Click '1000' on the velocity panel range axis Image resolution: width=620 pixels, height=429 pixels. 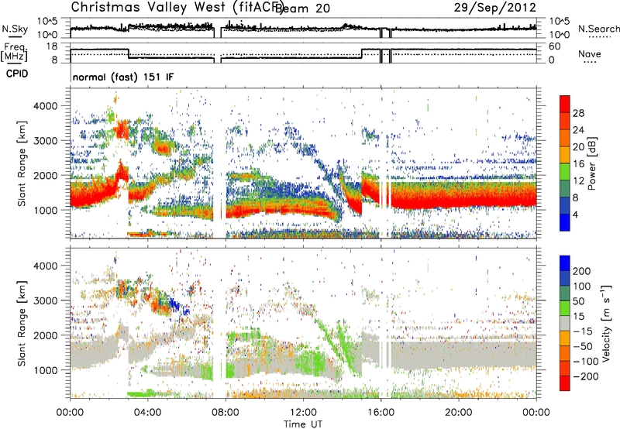47,370
